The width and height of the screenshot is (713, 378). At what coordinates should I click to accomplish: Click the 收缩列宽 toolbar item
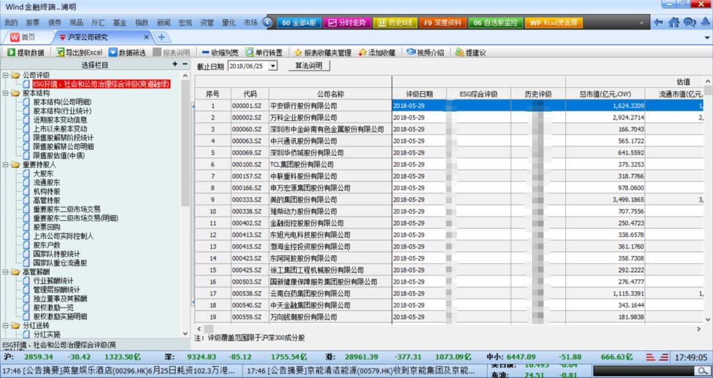pos(220,53)
